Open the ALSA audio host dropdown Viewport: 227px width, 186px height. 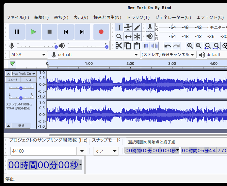coord(29,55)
